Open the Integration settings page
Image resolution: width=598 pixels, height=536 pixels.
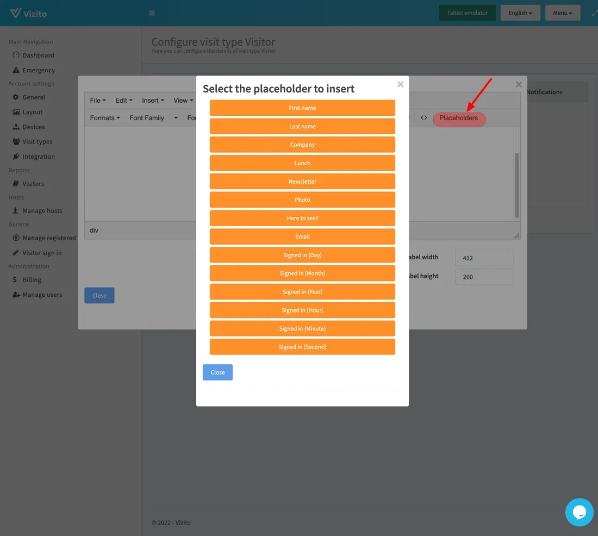[39, 156]
